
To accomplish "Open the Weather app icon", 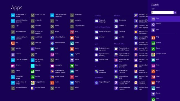I will coord(72,83).
